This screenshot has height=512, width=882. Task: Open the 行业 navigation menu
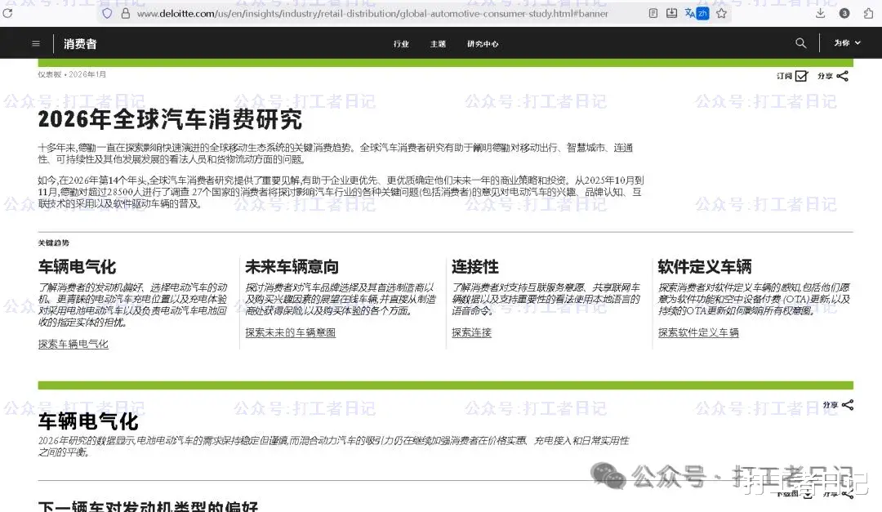(x=401, y=44)
